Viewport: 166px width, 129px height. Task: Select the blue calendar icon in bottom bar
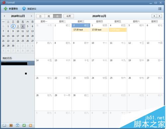18,125
